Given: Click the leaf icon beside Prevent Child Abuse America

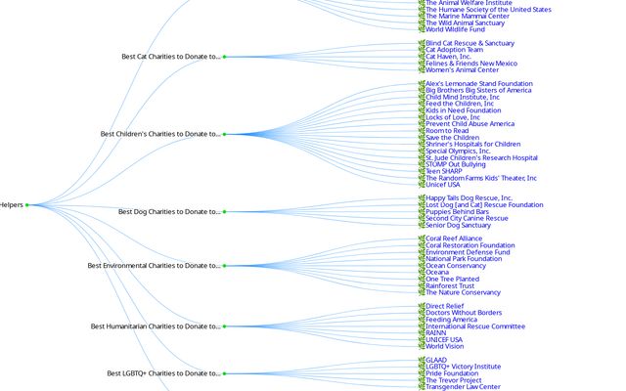Looking at the screenshot, I should point(422,124).
